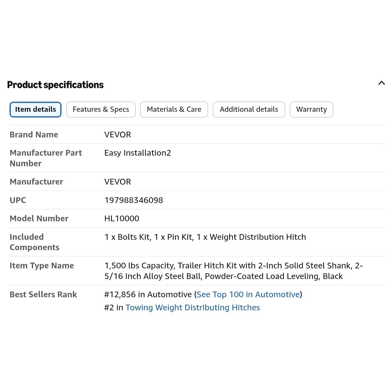Click the Easy Installation2 part number
The width and height of the screenshot is (392, 392).
pos(138,153)
